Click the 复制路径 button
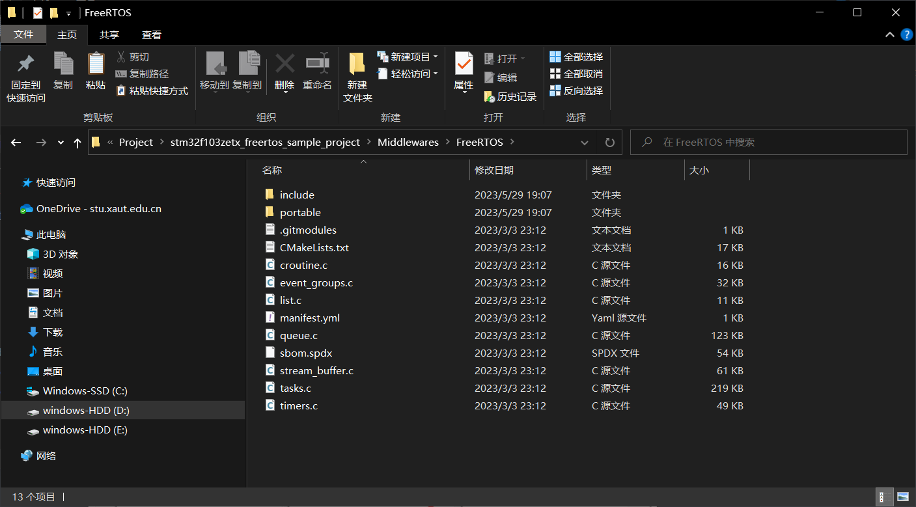The image size is (916, 507). [142, 74]
